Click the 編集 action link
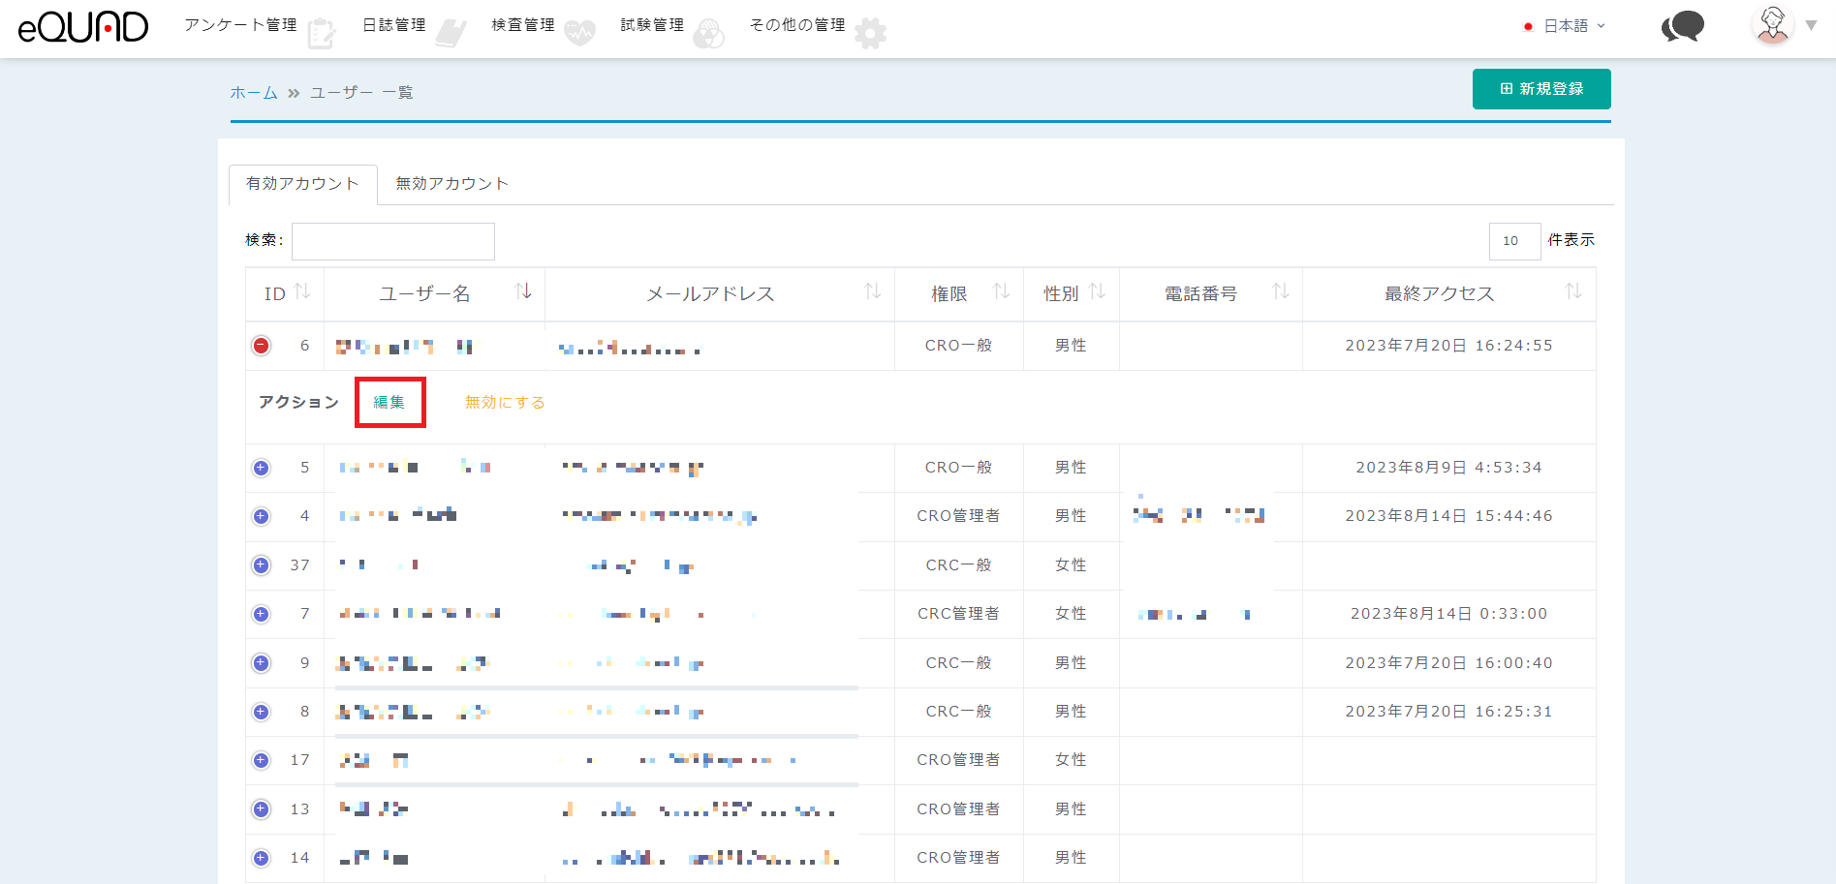This screenshot has width=1836, height=884. pos(389,402)
